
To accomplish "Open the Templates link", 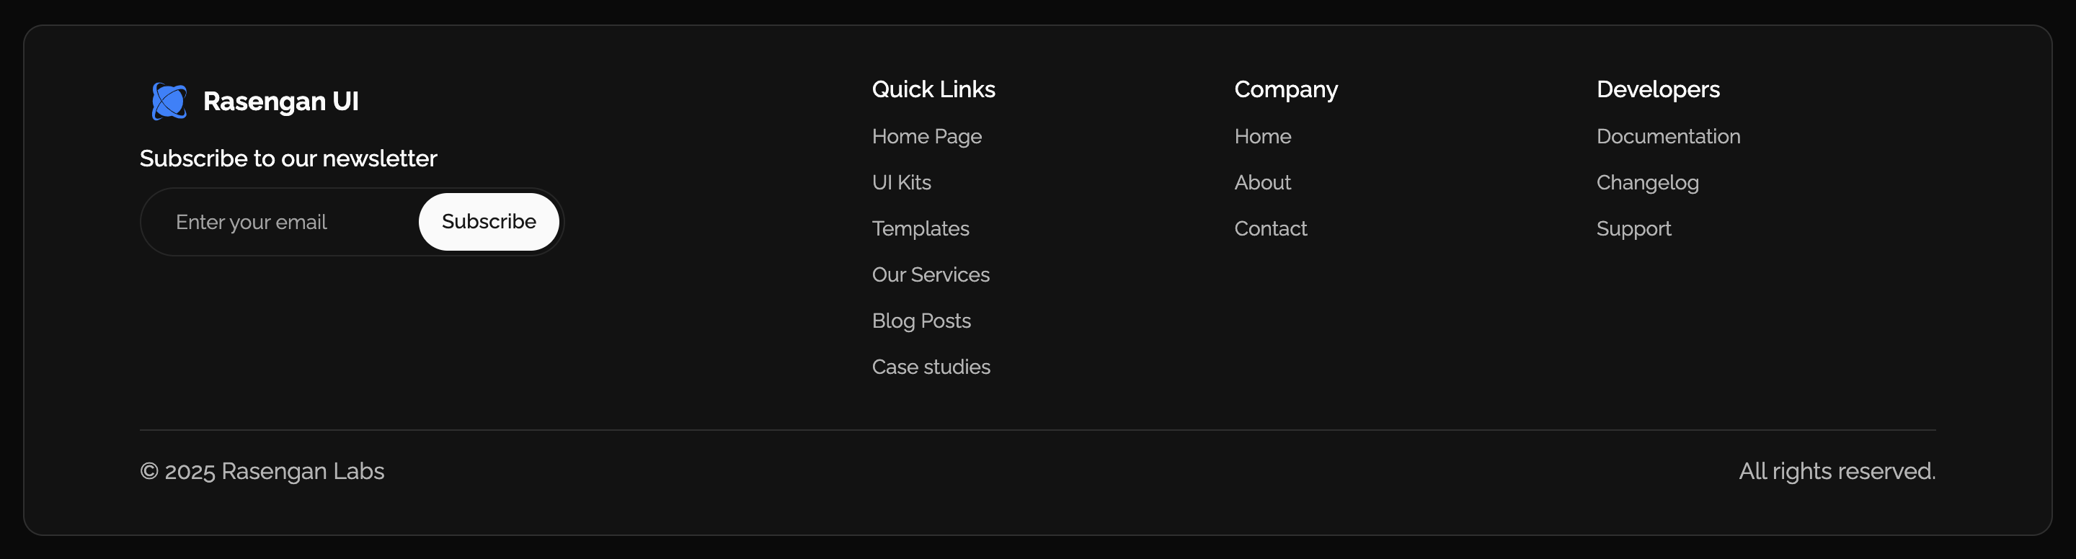I will click(x=921, y=229).
